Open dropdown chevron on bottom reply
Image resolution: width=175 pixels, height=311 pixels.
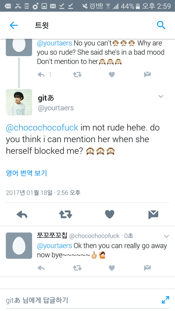(166, 236)
